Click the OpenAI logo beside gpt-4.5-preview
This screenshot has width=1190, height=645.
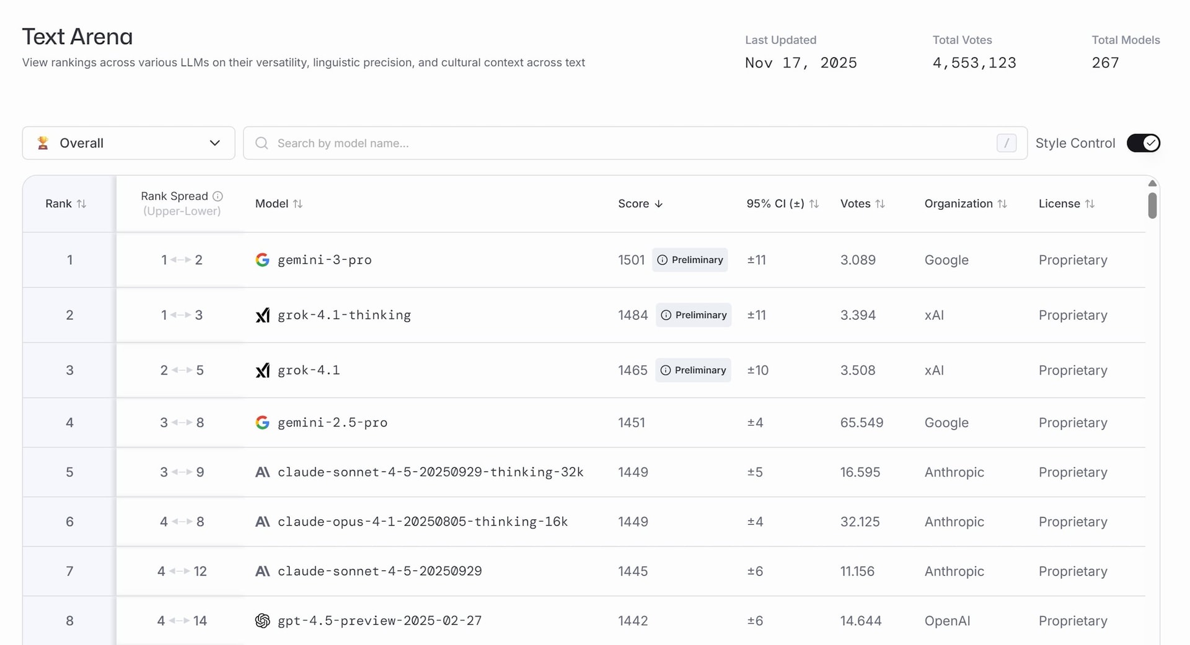[x=262, y=621]
